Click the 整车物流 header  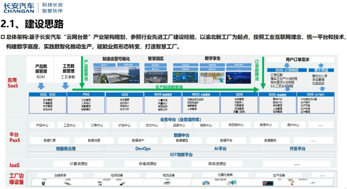321,70
